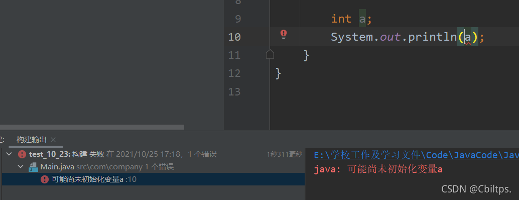Click the System class name on line 10
The height and width of the screenshot is (200, 519).
click(x=352, y=37)
